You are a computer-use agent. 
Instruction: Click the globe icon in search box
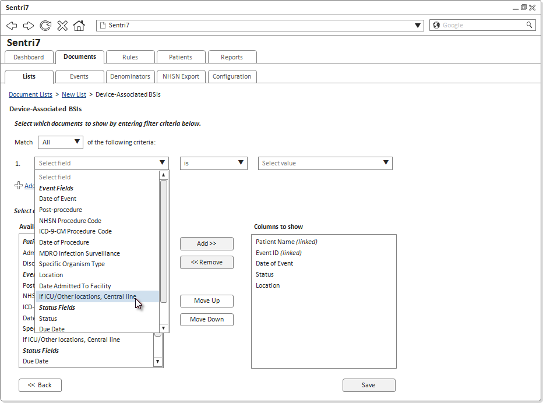click(x=436, y=25)
